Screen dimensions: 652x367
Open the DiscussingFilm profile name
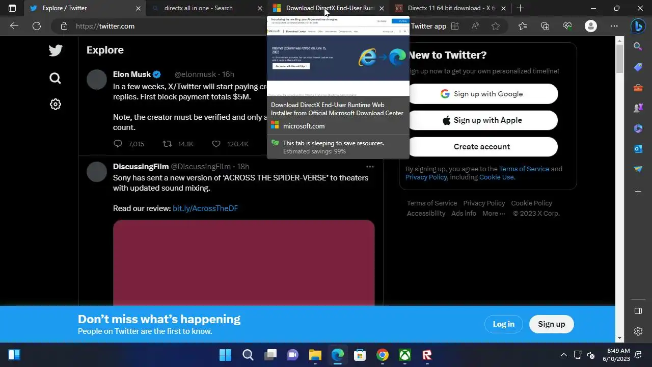click(x=141, y=167)
